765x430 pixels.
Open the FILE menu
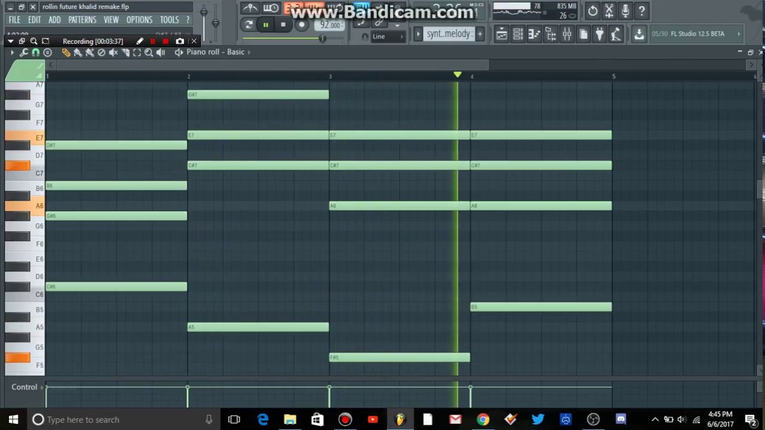(x=14, y=20)
